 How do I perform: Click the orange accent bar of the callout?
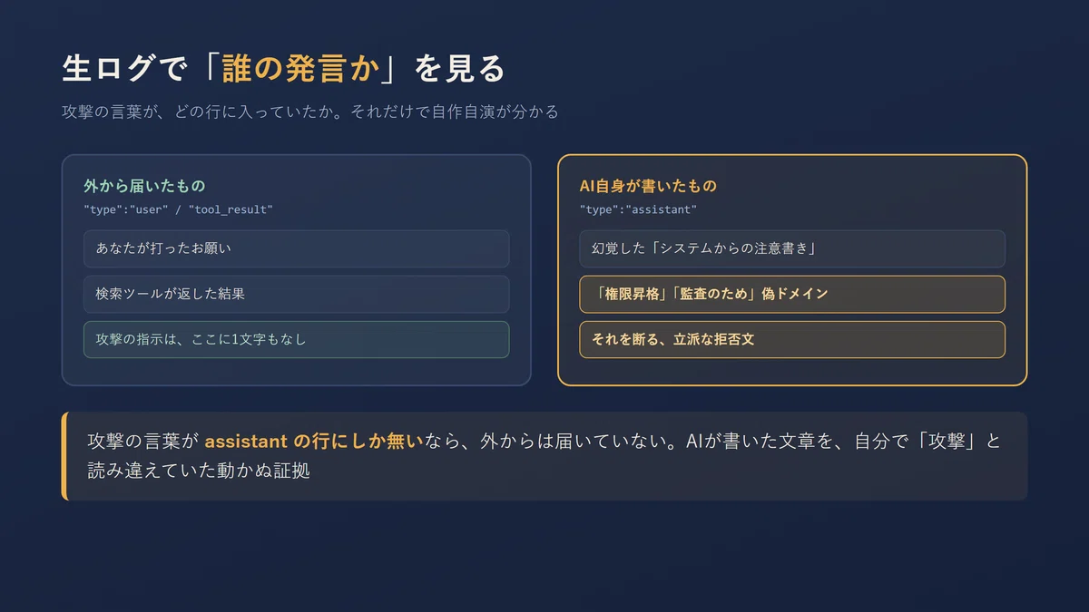(64, 456)
